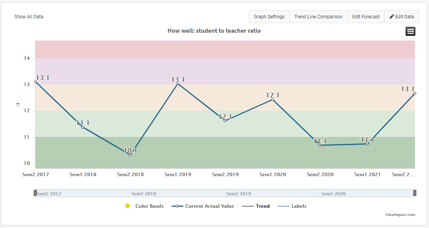The image size is (429, 228).
Task: Click Sem2 2019 in the navigator timeline
Action: (x=239, y=194)
